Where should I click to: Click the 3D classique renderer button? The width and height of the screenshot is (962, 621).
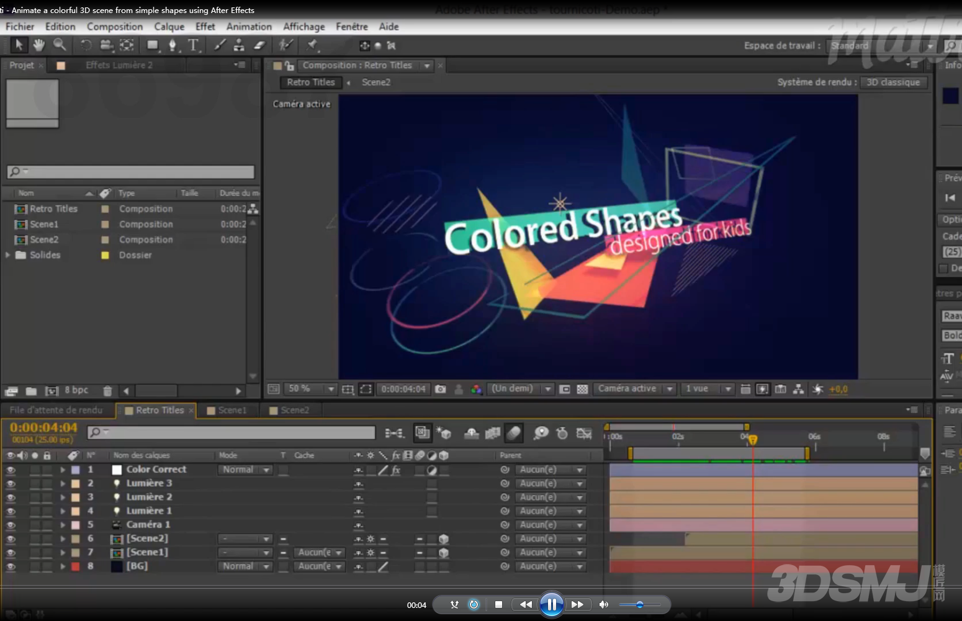pyautogui.click(x=893, y=82)
